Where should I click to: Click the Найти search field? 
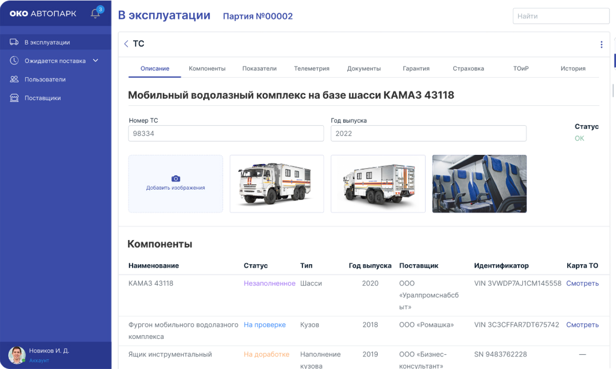tap(560, 16)
